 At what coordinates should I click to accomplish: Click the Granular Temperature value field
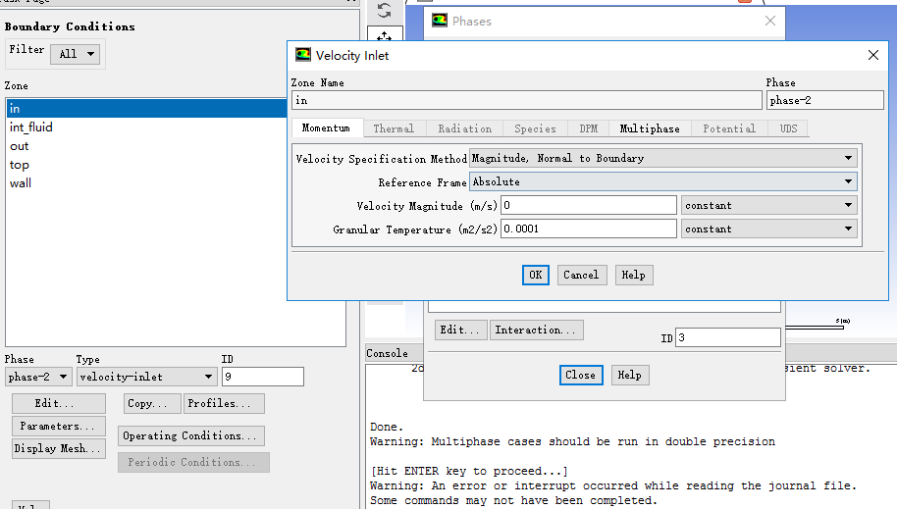(x=588, y=229)
